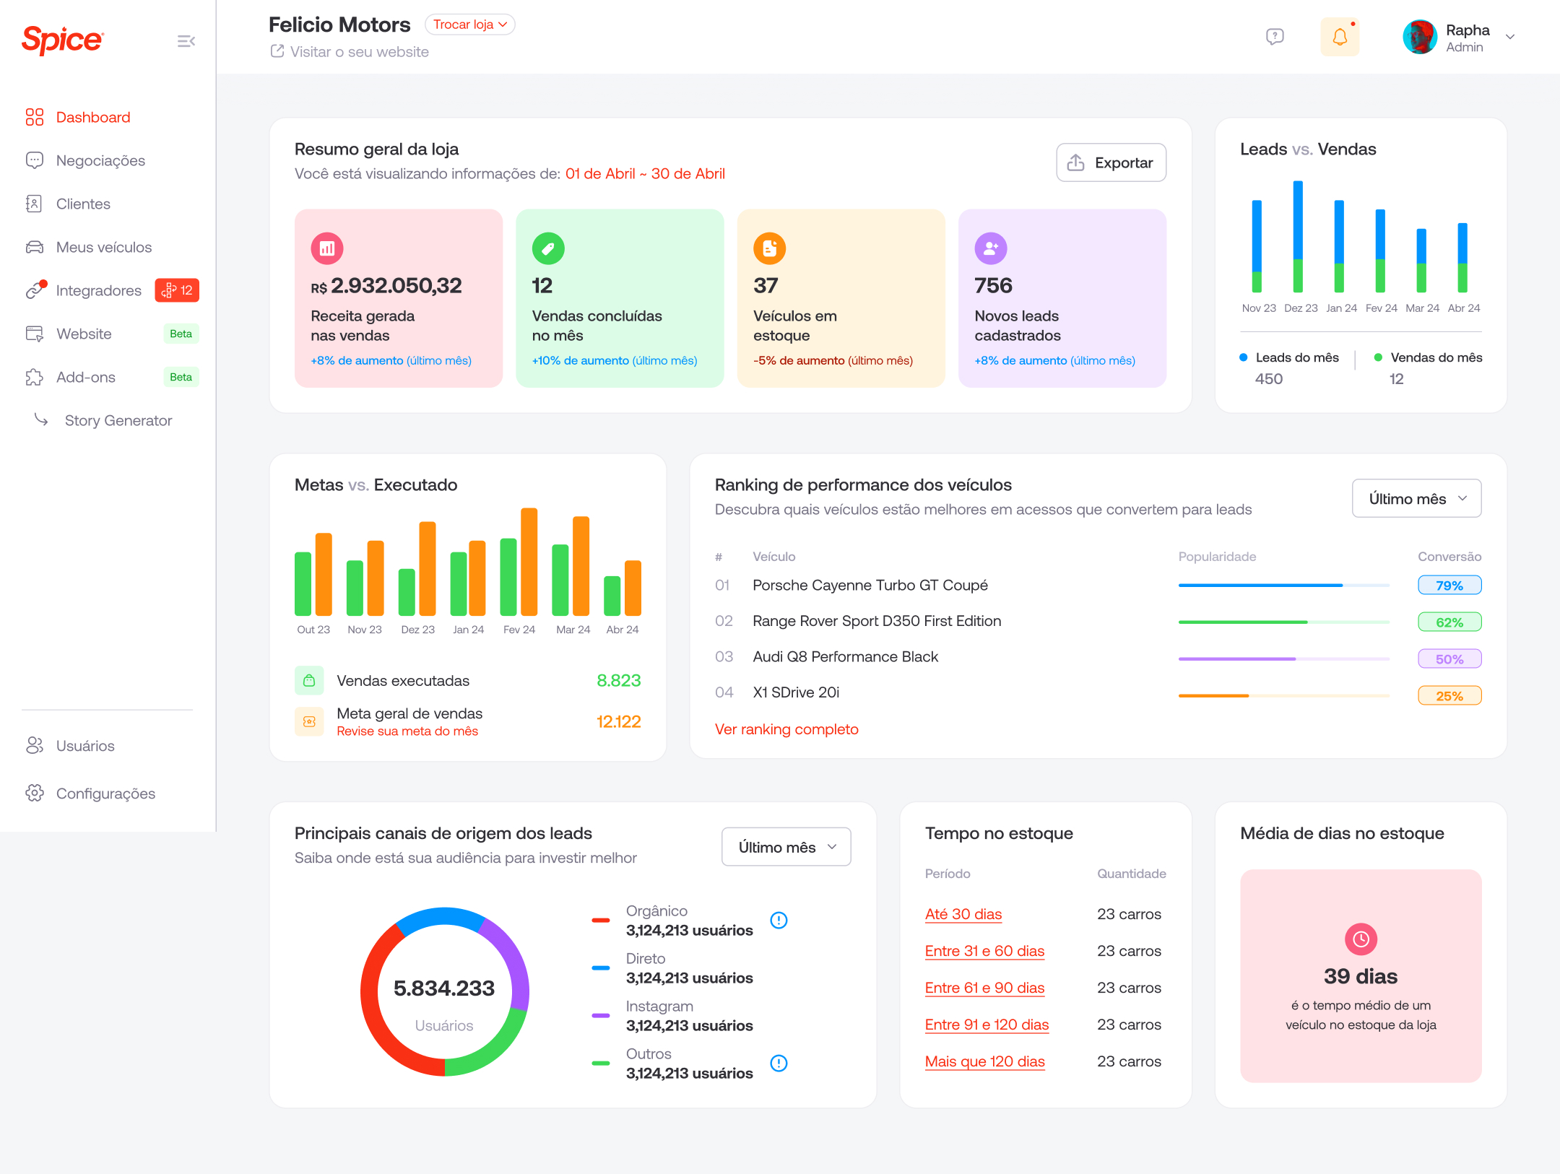Click the Dashboard grid icon
Viewport: 1560px width, 1174px height.
(35, 117)
